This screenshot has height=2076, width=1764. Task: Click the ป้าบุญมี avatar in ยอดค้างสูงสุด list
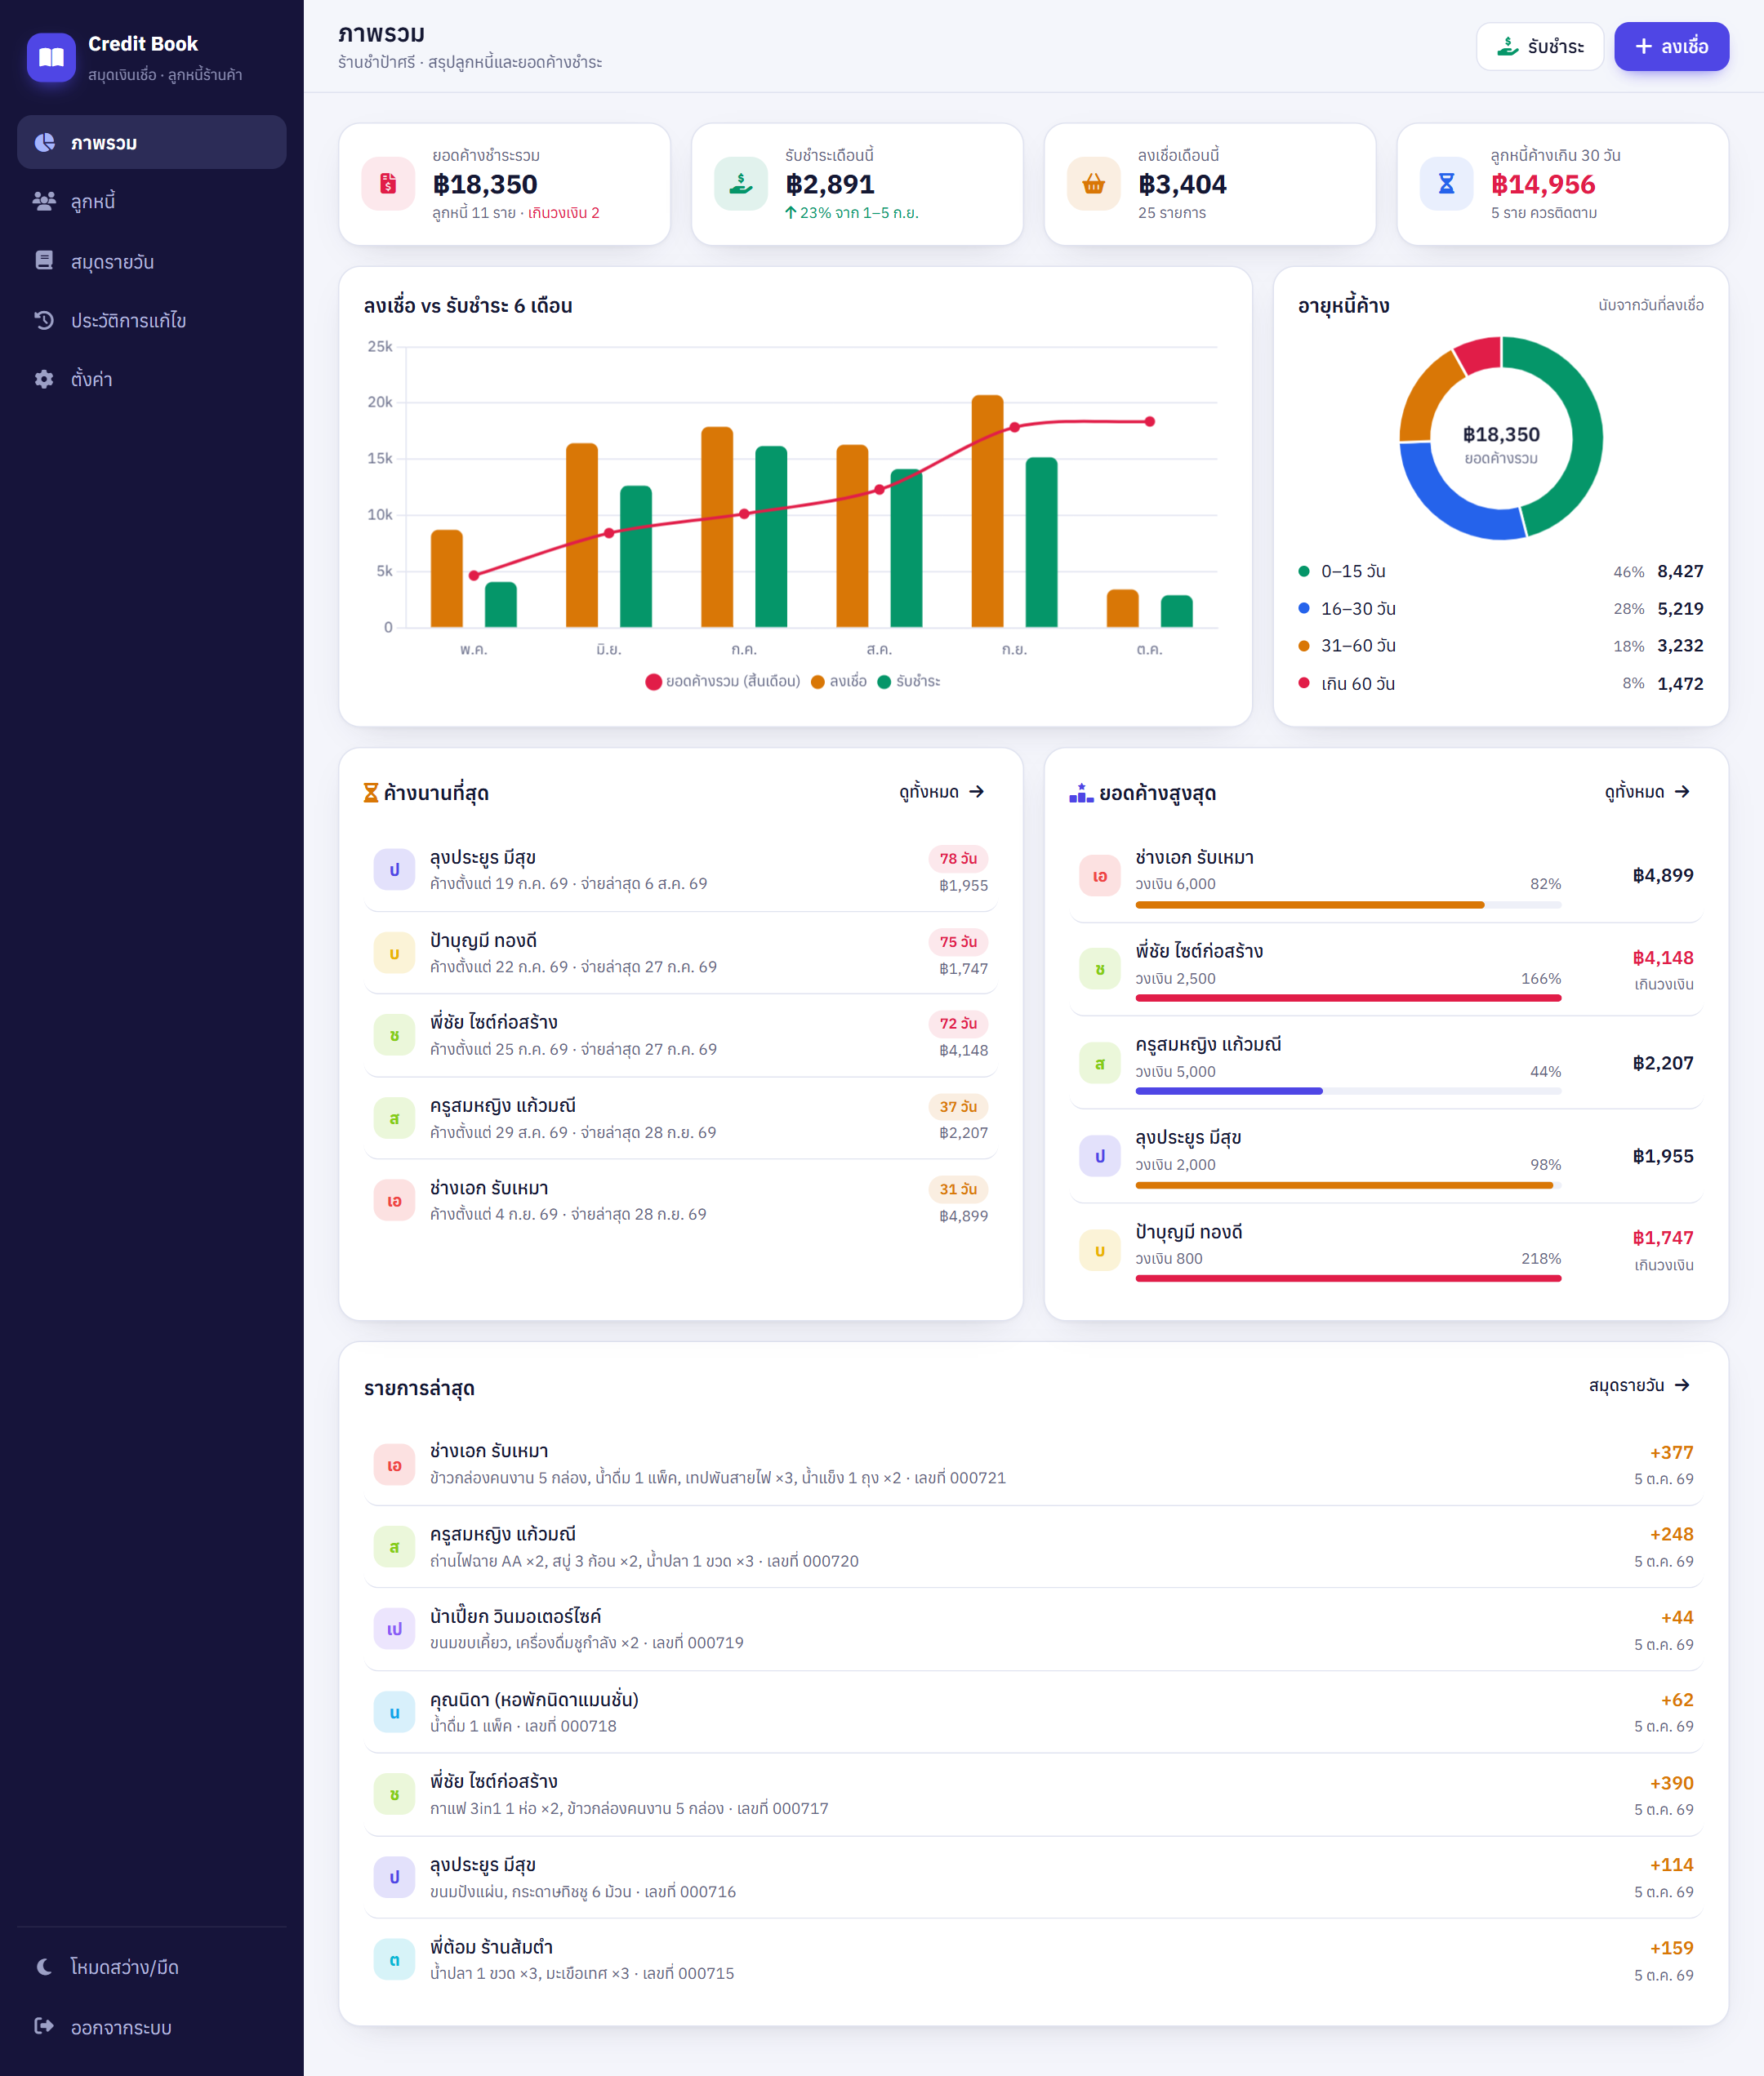(1100, 1251)
